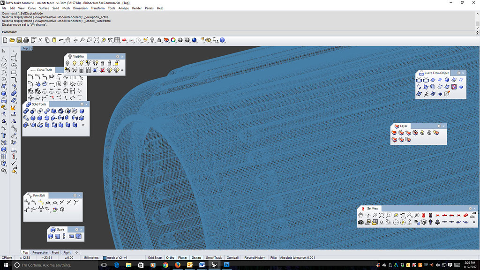The height and width of the screenshot is (270, 480).
Task: Click the CPlane coordinate button
Action: click(x=7, y=257)
